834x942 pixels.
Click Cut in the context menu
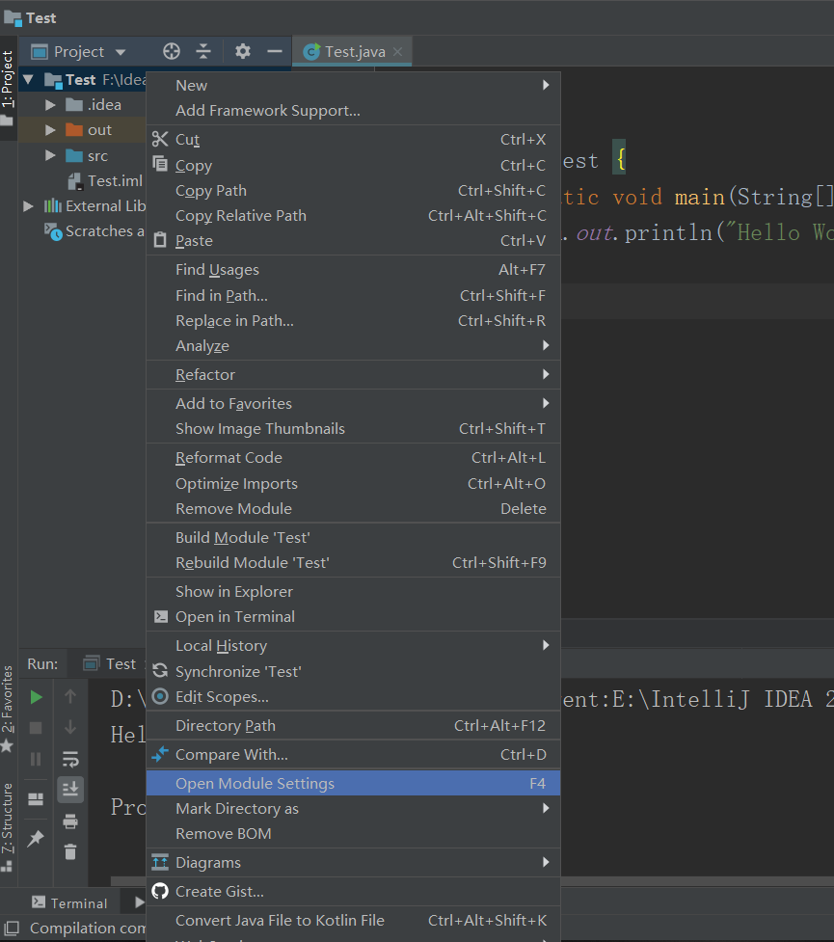[x=353, y=140]
